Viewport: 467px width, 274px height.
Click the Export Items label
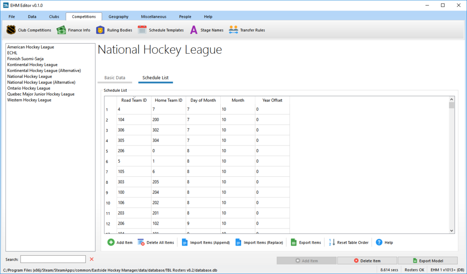click(x=310, y=243)
